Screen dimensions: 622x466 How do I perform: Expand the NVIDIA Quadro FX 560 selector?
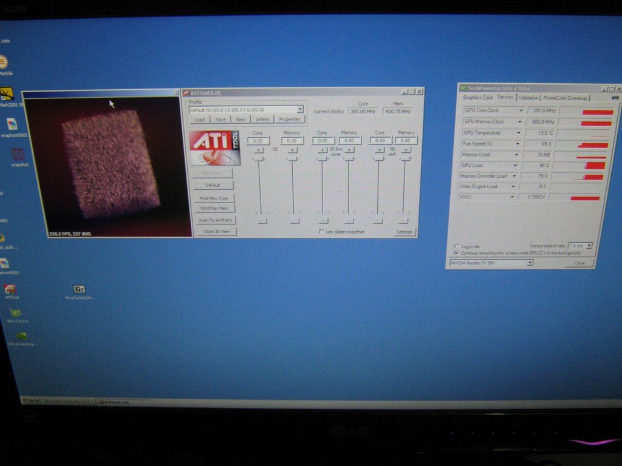coord(530,263)
